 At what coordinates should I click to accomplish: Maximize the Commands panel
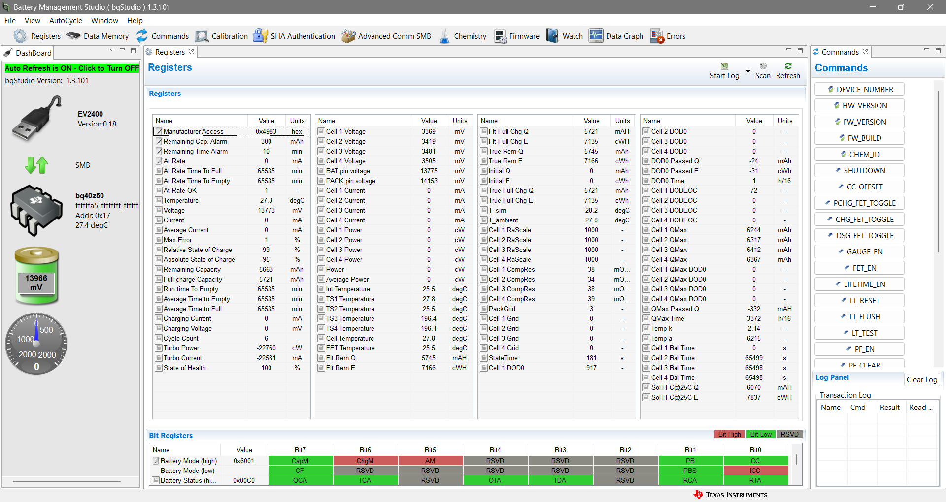click(x=938, y=50)
